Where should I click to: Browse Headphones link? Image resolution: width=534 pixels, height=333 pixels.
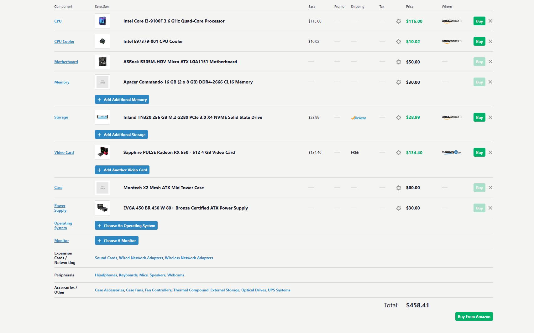pyautogui.click(x=106, y=275)
